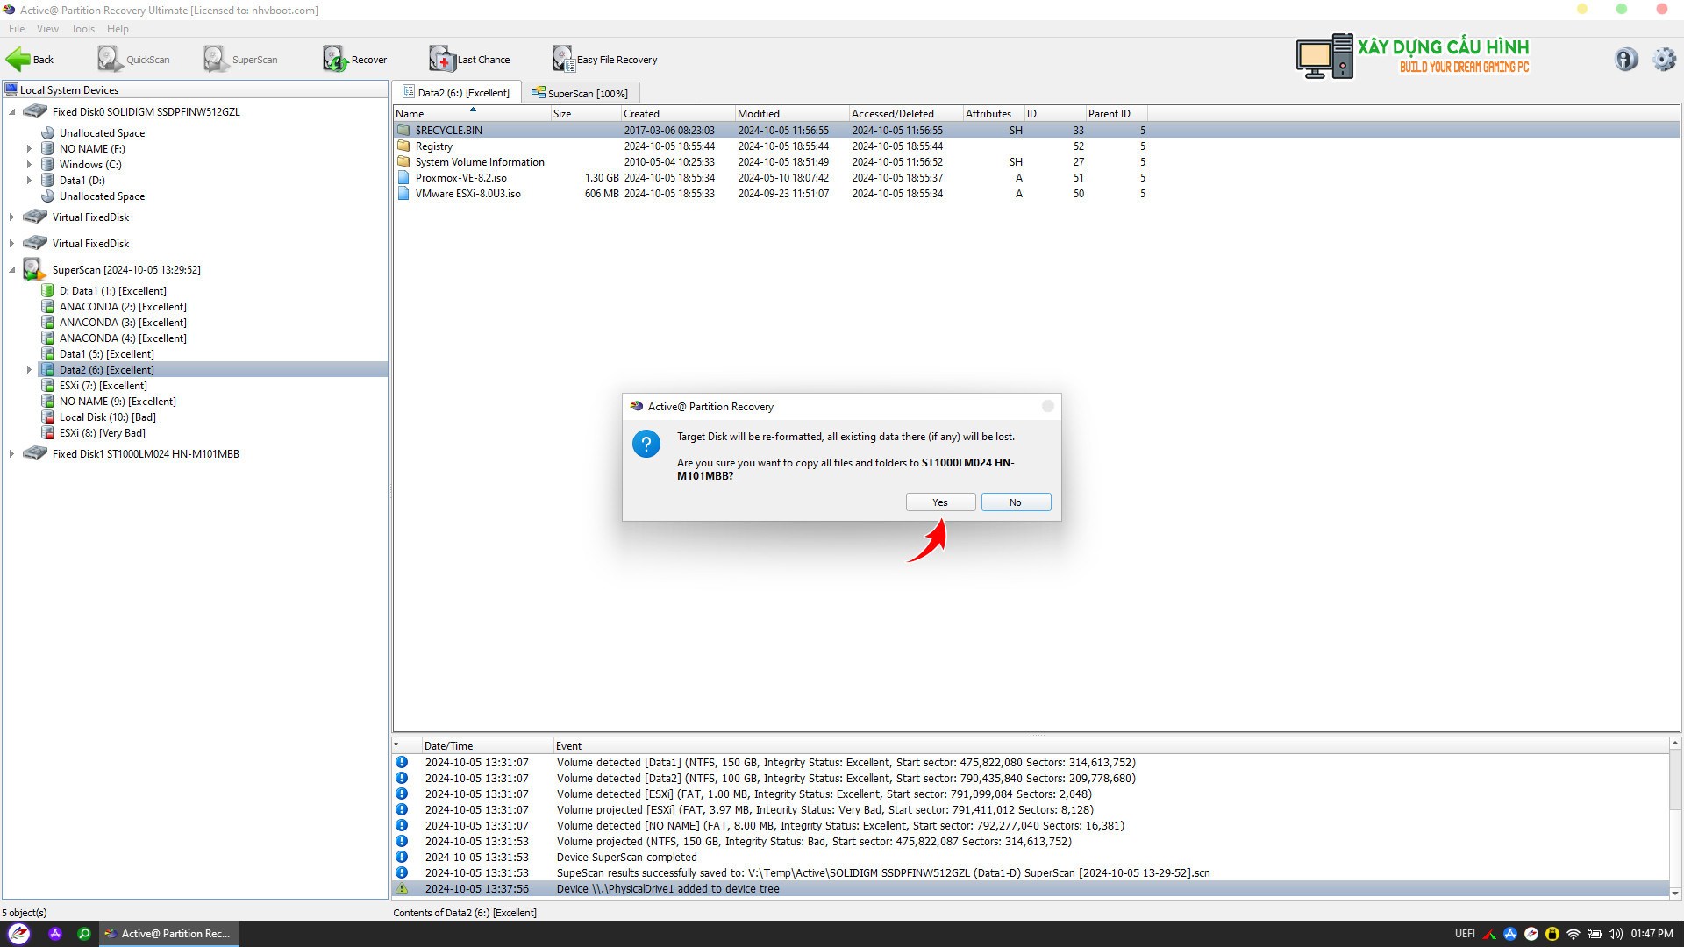
Task: Select Fixed Disk1 ST1000LM024 drive icon
Action: (35, 453)
